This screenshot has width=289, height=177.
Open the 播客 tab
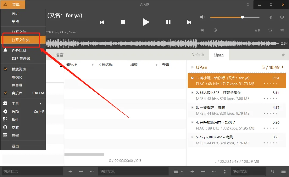(x=59, y=55)
